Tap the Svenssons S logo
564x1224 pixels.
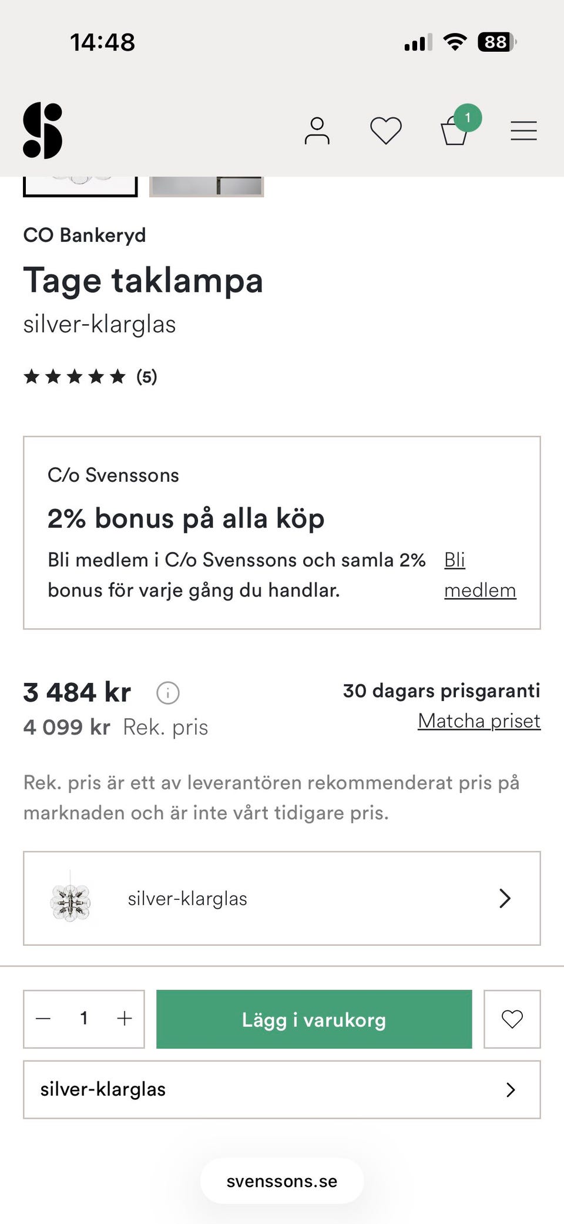click(42, 130)
